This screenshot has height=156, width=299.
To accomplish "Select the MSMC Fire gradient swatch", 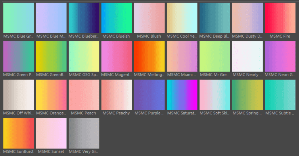I will tap(280, 18).
